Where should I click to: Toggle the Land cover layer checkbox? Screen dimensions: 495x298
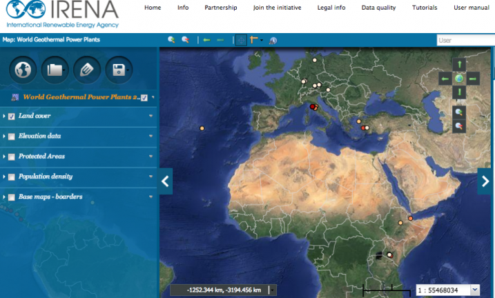click(12, 117)
